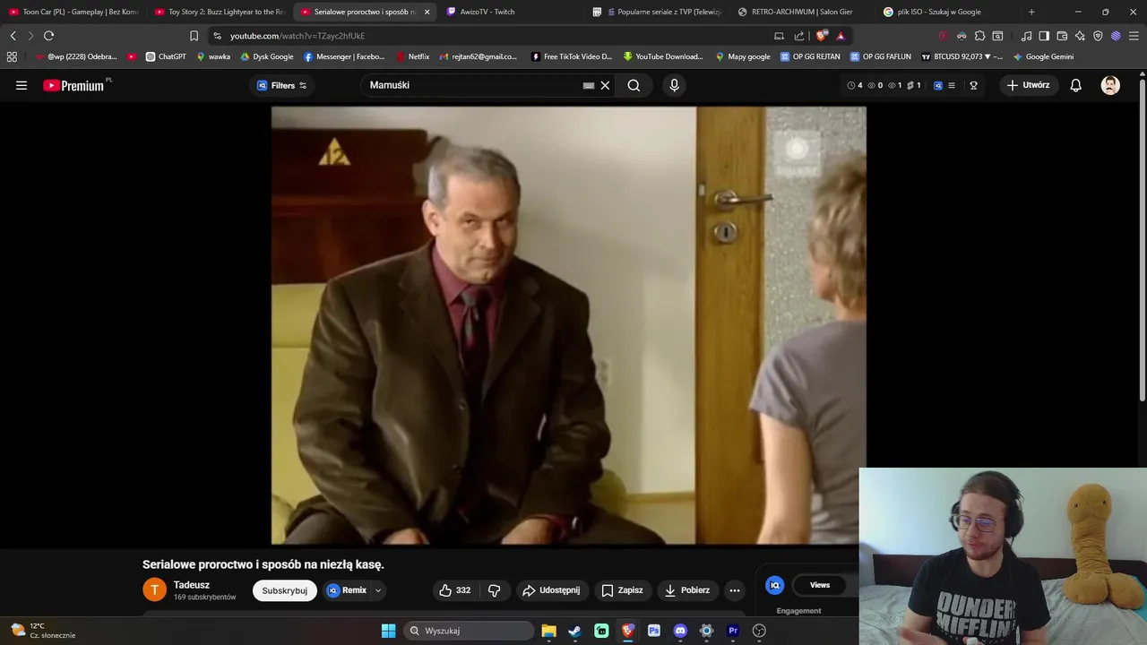Open the OP GG REJTAN bookmark

810,56
